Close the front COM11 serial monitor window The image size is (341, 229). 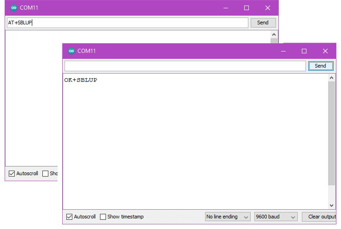click(325, 51)
